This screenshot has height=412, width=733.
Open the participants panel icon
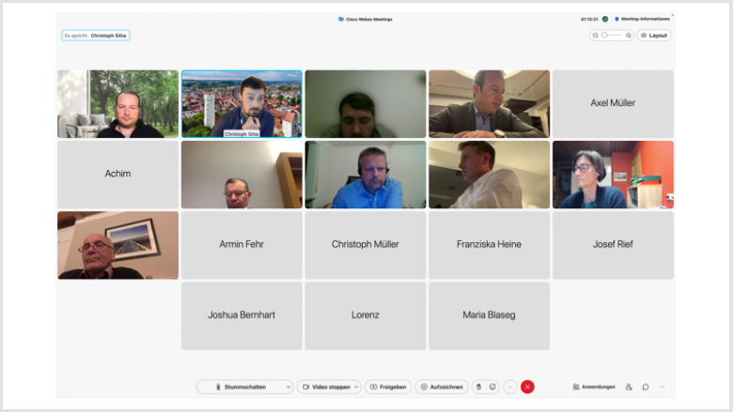pos(629,387)
